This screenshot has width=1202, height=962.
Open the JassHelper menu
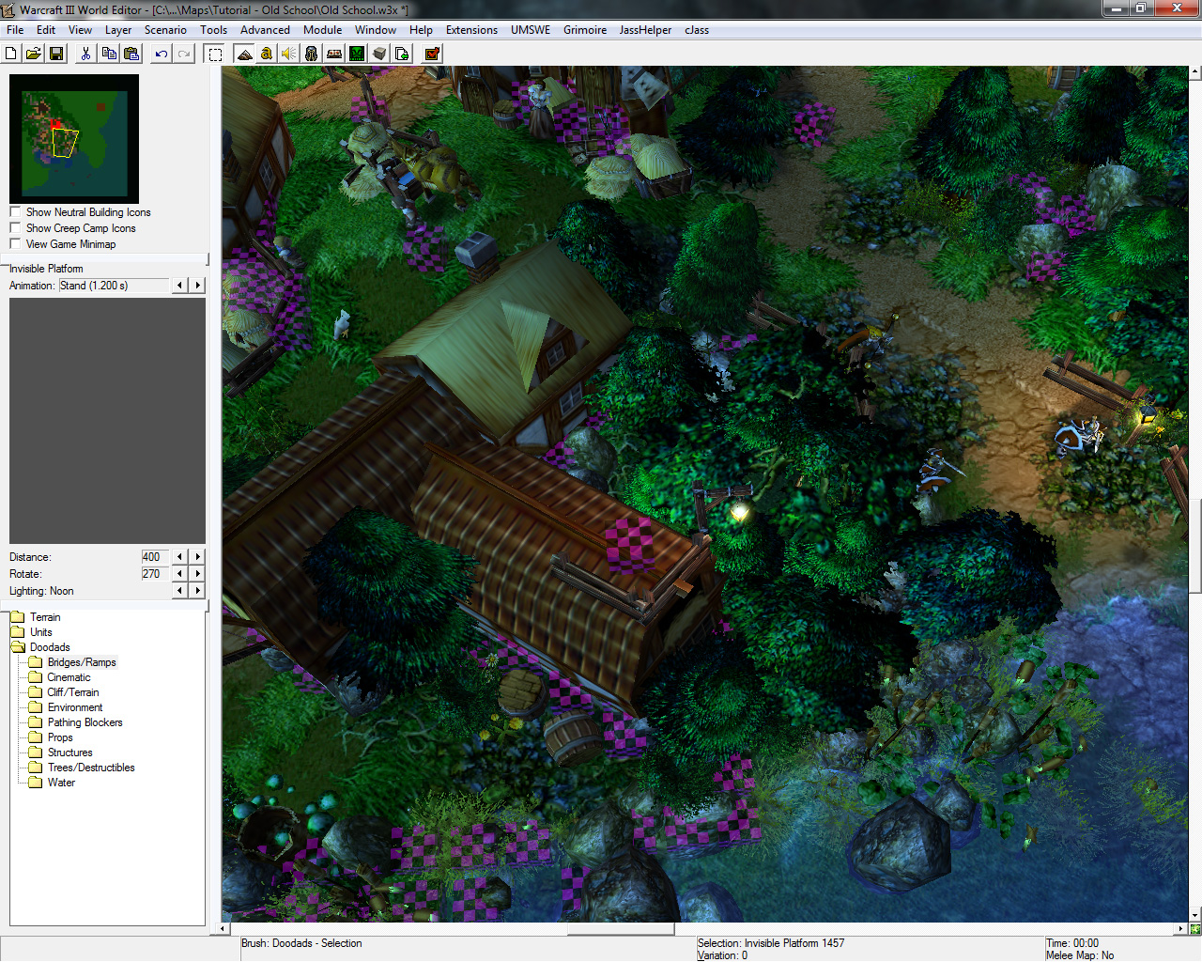(645, 30)
